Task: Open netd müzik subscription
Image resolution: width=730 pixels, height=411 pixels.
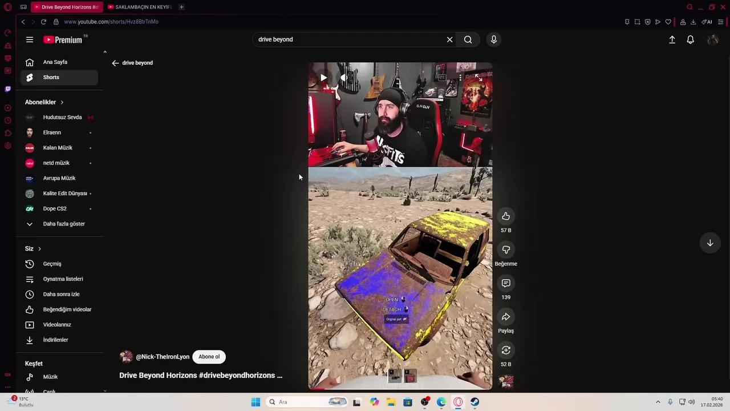Action: [x=59, y=163]
